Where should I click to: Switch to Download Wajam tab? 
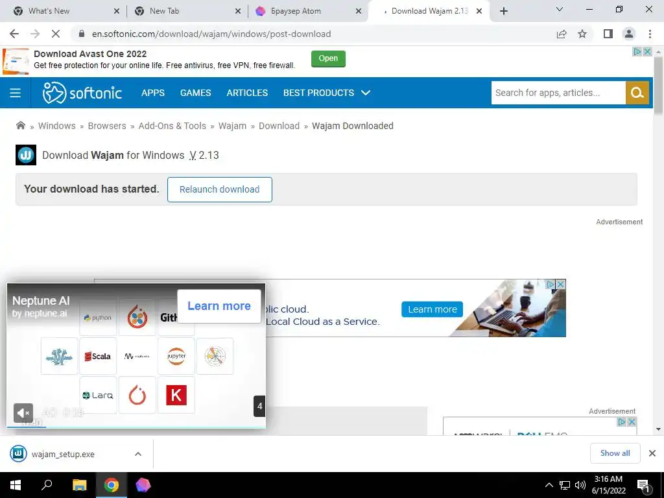click(429, 11)
